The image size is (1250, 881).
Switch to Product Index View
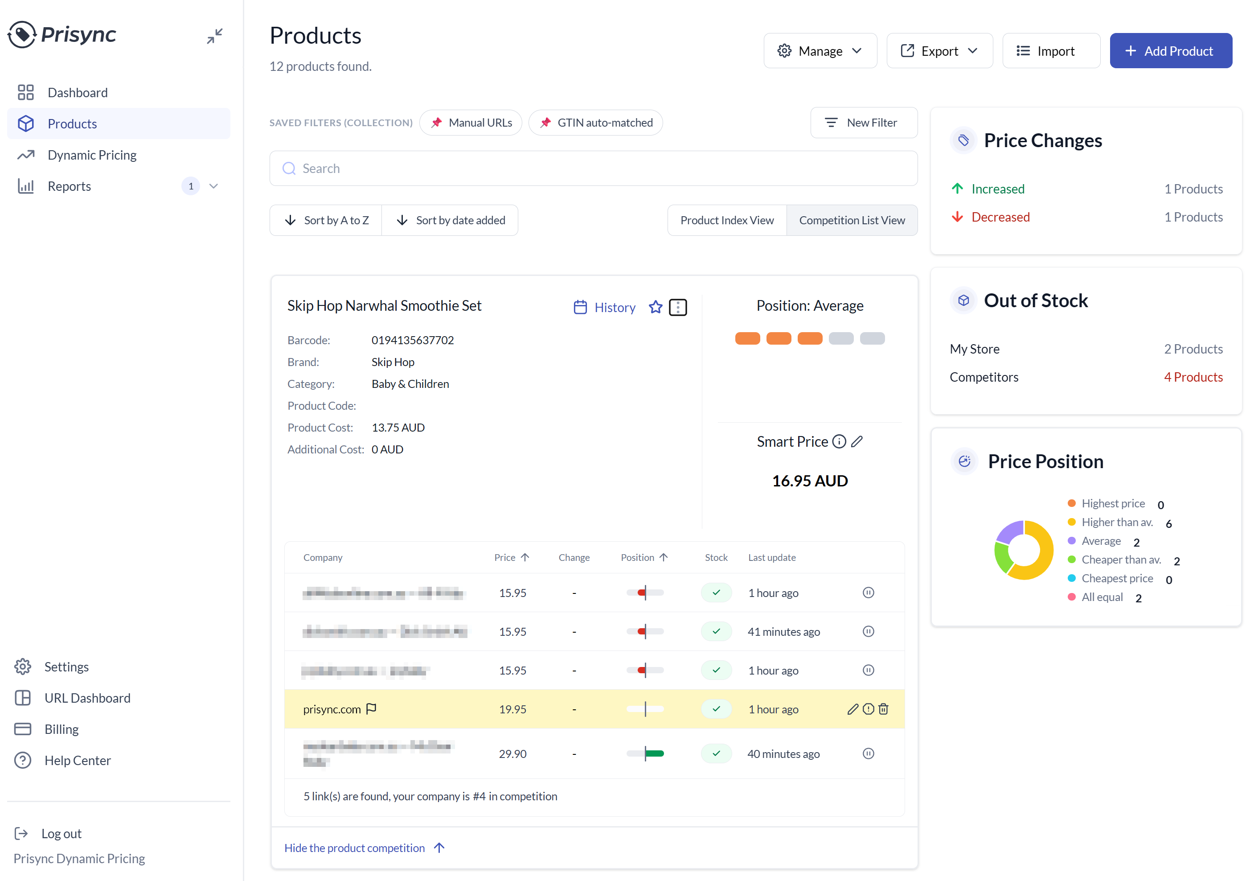point(727,220)
